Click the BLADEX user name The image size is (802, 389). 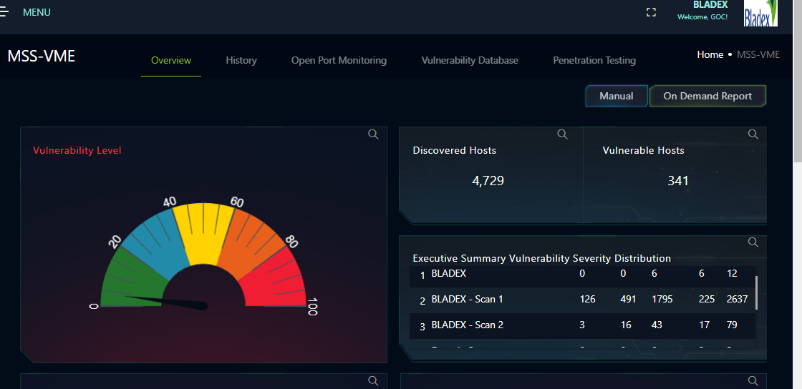click(710, 4)
